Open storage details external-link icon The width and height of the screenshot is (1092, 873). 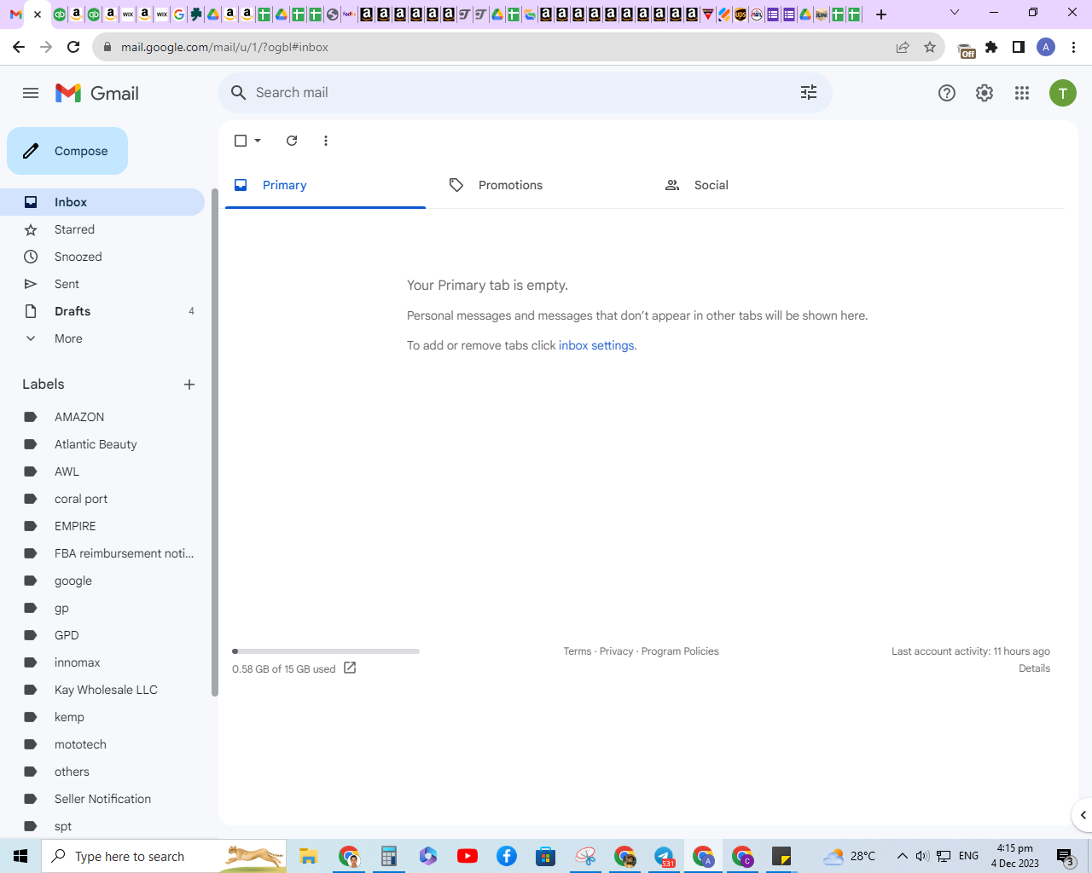tap(350, 668)
